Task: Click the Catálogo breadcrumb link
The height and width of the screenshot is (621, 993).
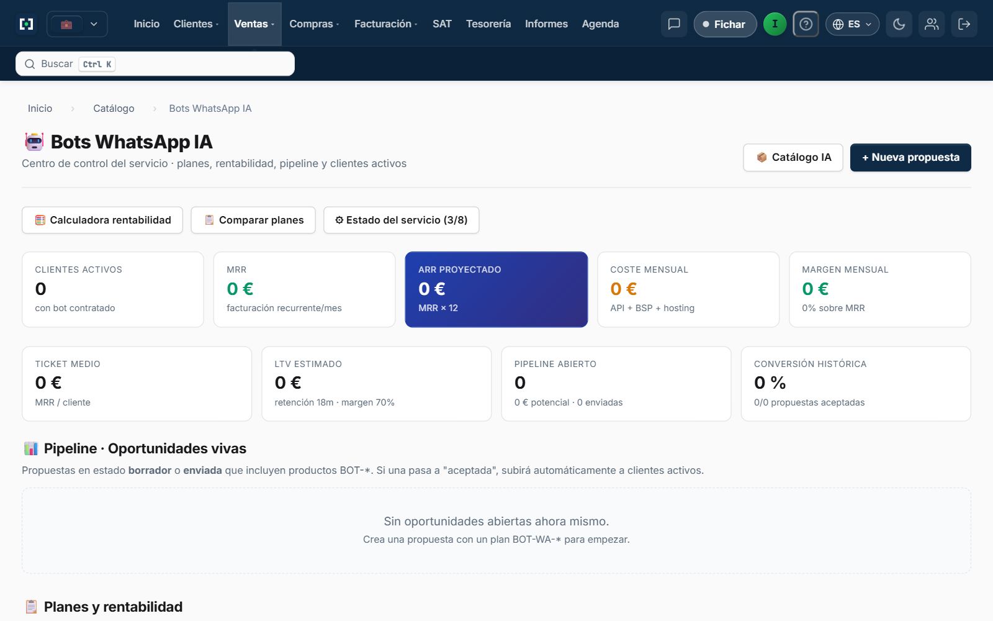Action: pyautogui.click(x=114, y=109)
